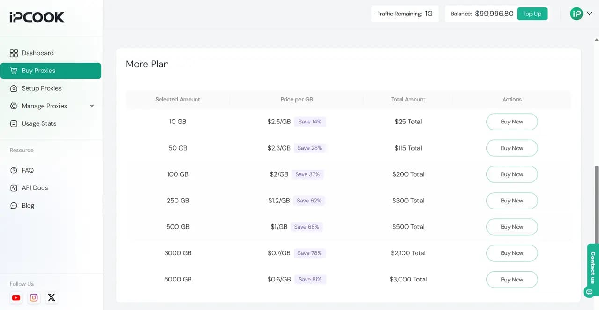
Task: Click the $500 Total cell
Action: point(408,227)
